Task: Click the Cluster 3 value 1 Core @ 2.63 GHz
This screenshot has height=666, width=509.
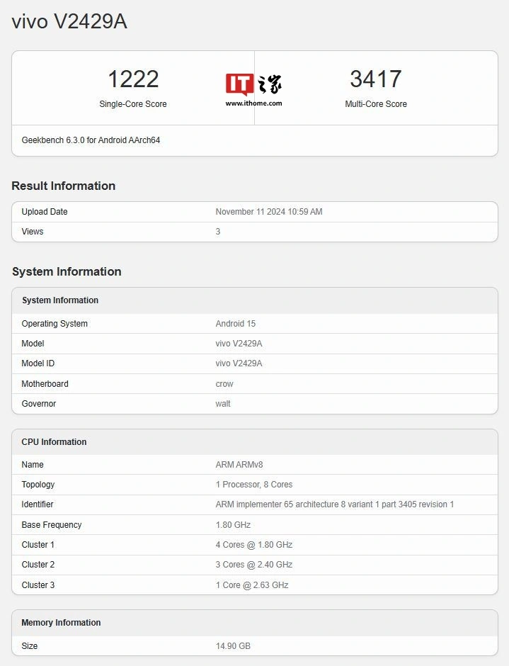Action: [251, 585]
